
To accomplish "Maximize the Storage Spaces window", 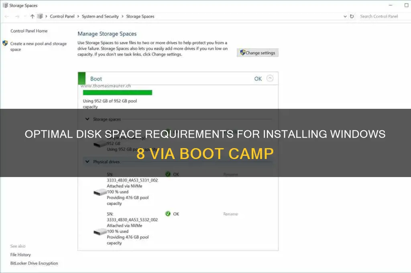I will [x=406, y=5].
